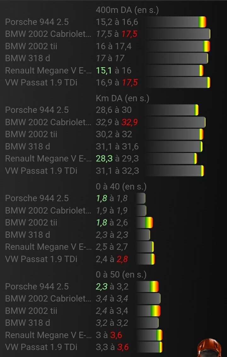Select the value '15,2 à 16,6'
The height and width of the screenshot is (357, 227).
click(117, 22)
